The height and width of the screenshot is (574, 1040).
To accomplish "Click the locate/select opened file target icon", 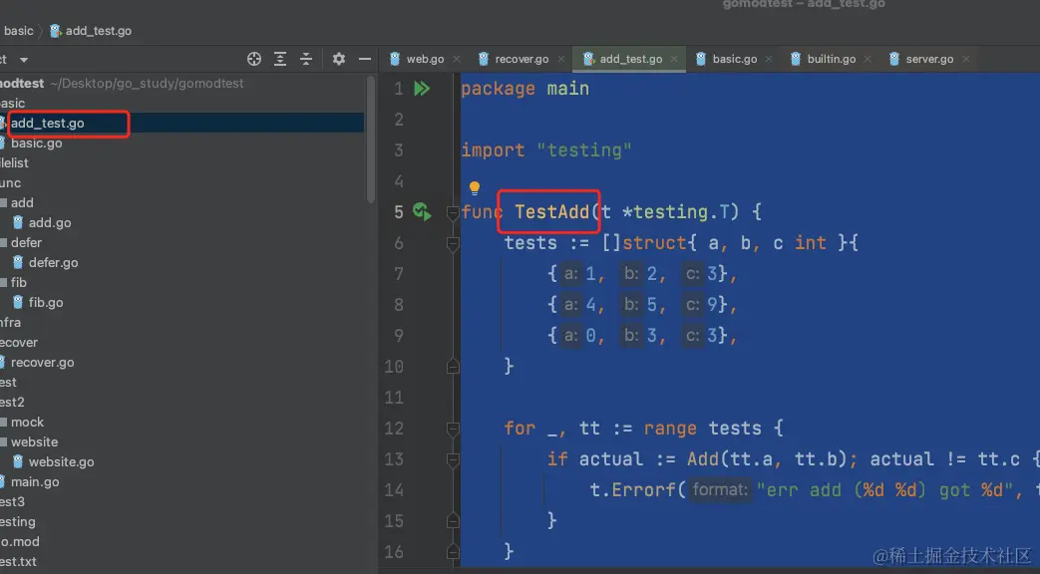I will point(254,59).
